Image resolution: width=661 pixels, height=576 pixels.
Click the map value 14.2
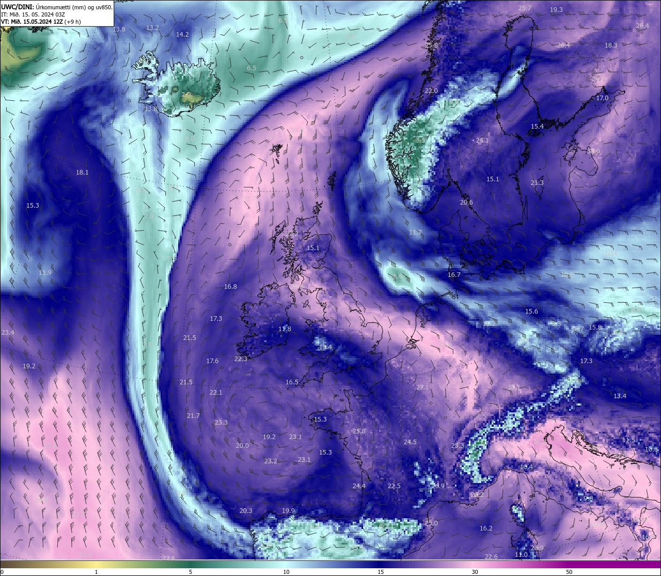[182, 35]
